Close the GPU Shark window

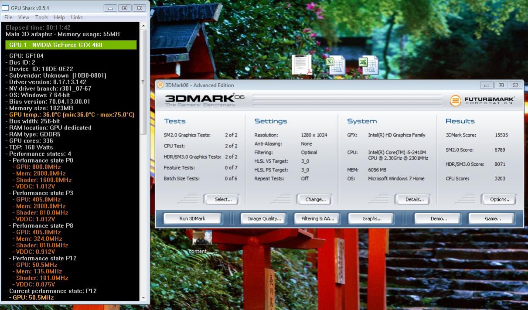click(x=139, y=8)
